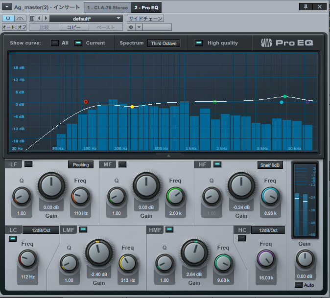Image resolution: width=330 pixels, height=298 pixels.
Task: Toggle the High quality mode
Action: [199, 43]
